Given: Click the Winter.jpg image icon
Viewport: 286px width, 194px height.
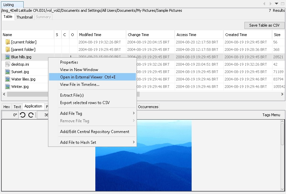Looking at the screenshot, I should coord(8,87).
